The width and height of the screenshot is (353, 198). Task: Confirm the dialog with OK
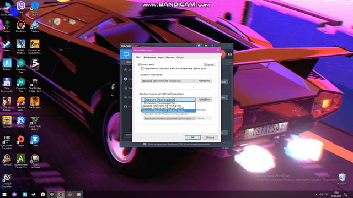[x=192, y=137]
